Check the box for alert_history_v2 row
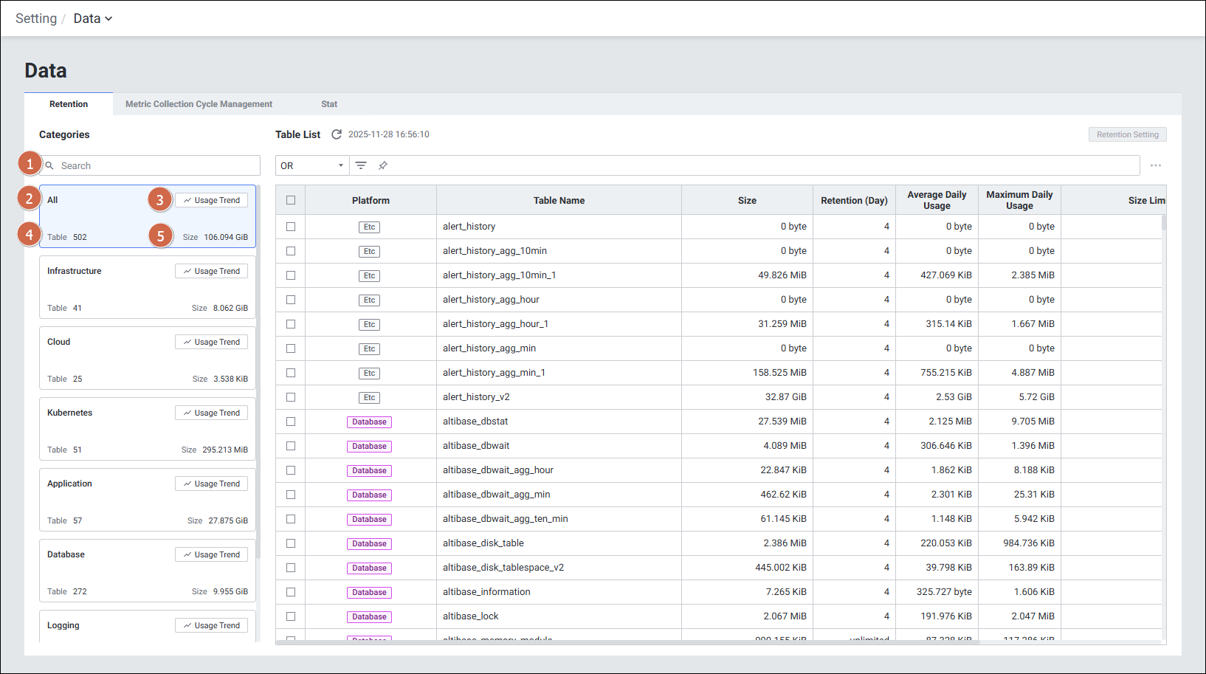1206x674 pixels. coord(291,397)
